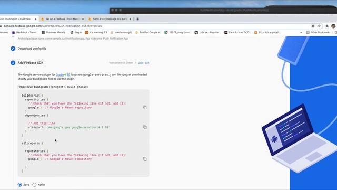Screen dimensions: 337x190
Task: Close the Send a test message tab
Action: 130,19
